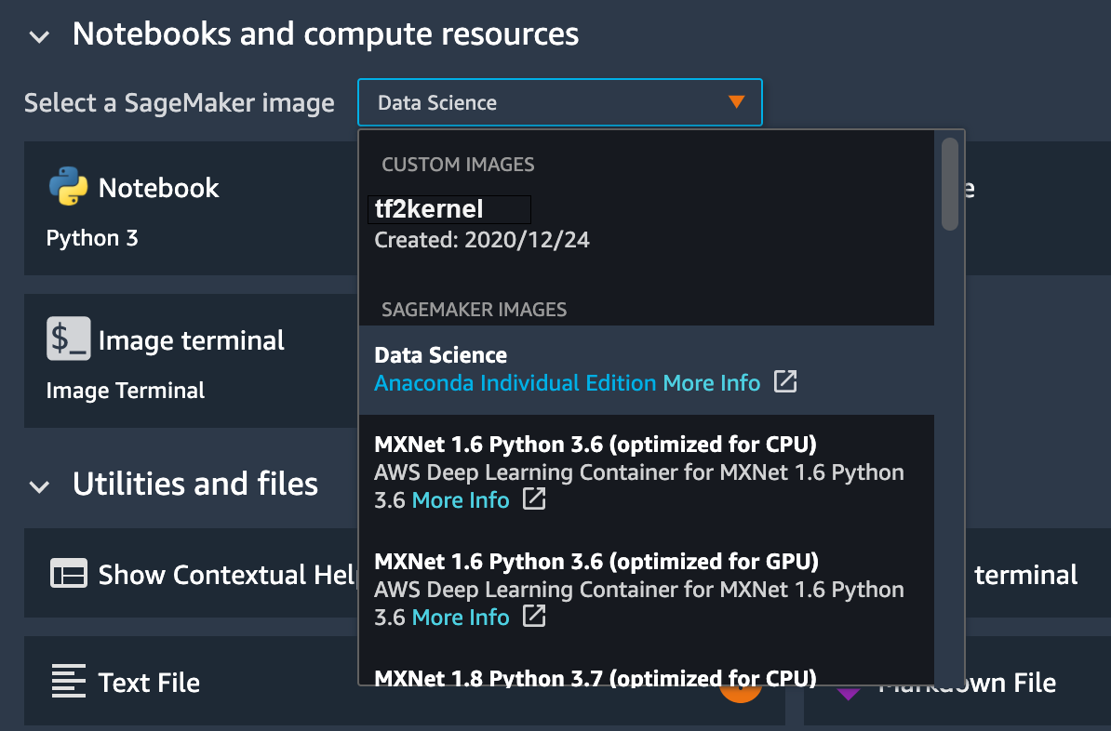
Task: Open external link icon for MXNet 1.6 GPU
Action: (x=533, y=617)
